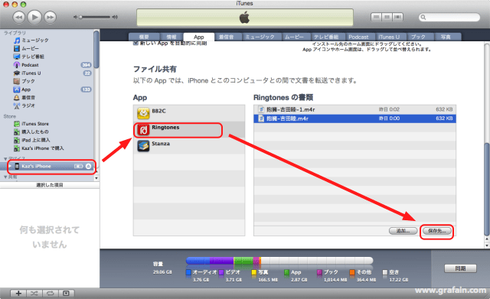This screenshot has height=299, width=490.
Task: Collapse the devices section triangle
Action: (5, 159)
